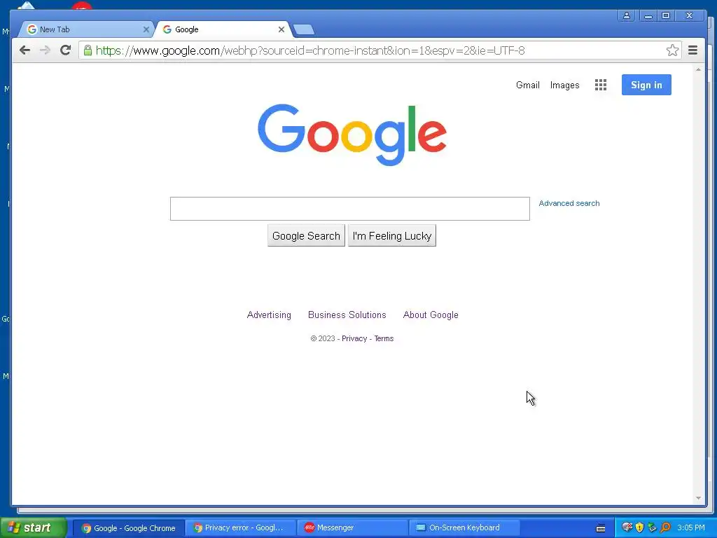Open the Business Solutions link
The height and width of the screenshot is (538, 717).
[347, 315]
